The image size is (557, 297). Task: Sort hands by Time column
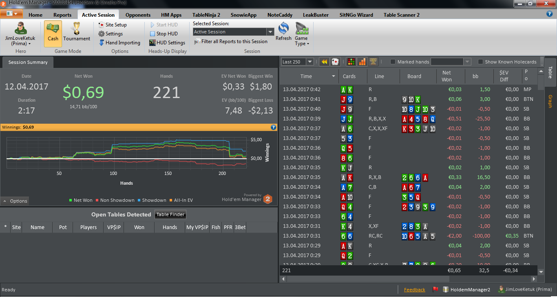(x=309, y=76)
